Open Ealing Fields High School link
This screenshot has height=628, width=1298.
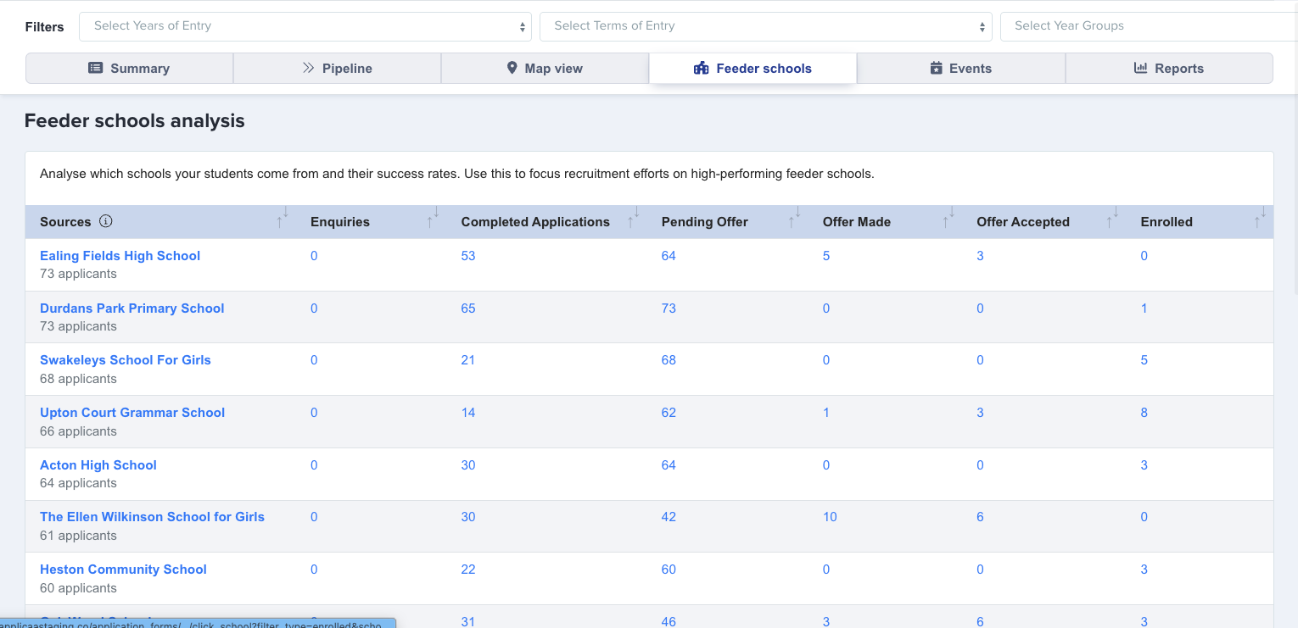click(120, 256)
